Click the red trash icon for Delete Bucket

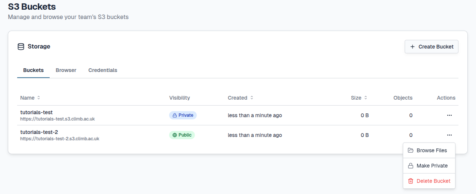(x=410, y=181)
